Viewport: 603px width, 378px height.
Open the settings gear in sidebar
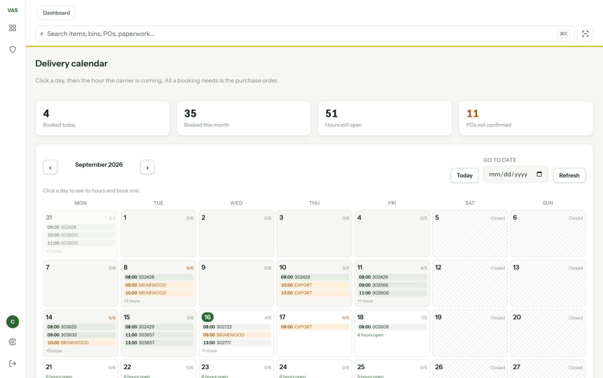click(13, 342)
